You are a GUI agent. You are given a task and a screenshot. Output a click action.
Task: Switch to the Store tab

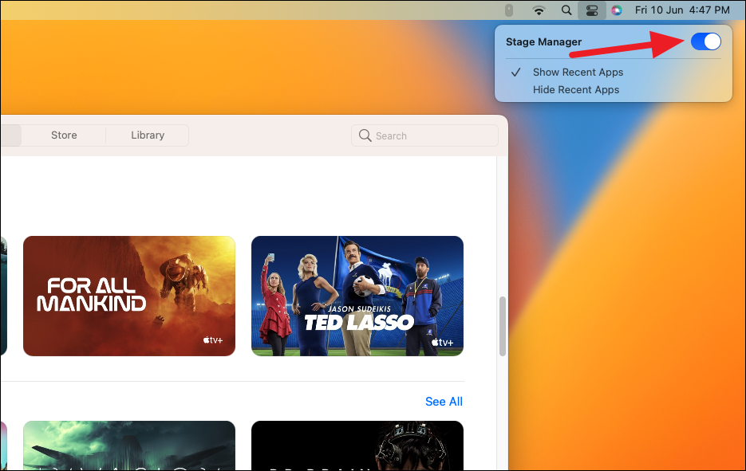coord(64,135)
